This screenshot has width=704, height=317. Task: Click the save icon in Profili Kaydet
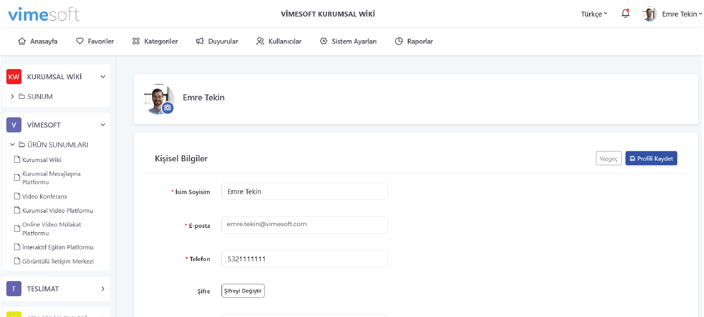pos(633,158)
